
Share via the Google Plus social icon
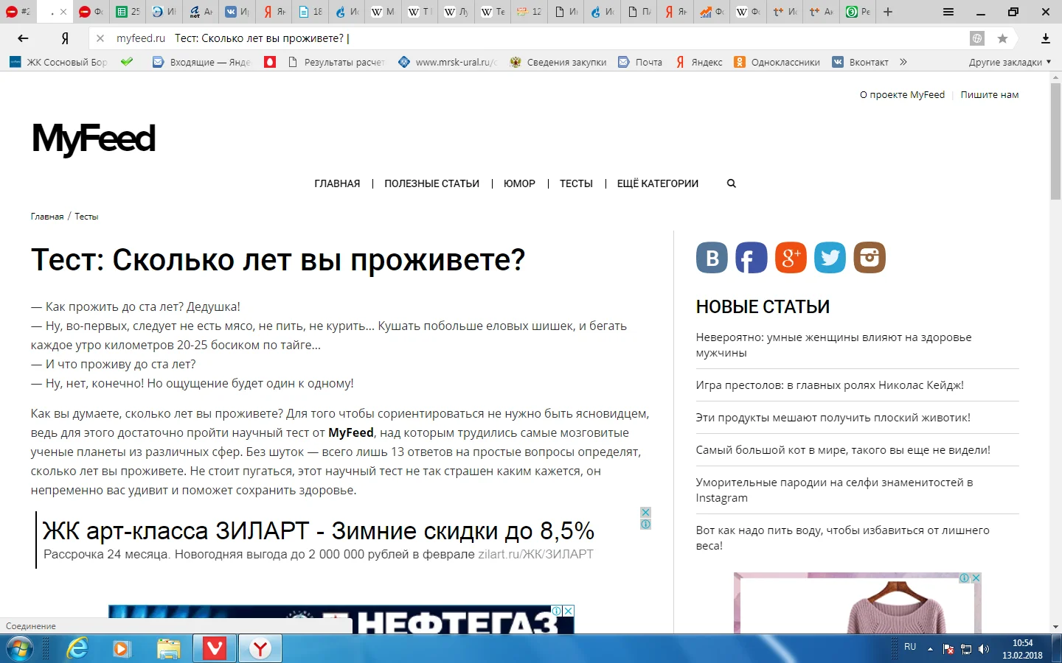(791, 258)
